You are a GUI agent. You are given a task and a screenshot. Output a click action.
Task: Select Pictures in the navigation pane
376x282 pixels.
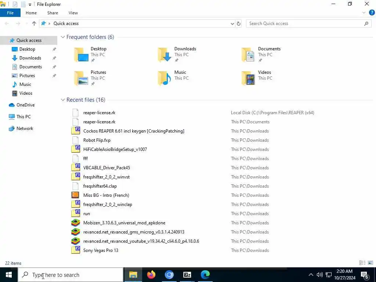click(27, 76)
